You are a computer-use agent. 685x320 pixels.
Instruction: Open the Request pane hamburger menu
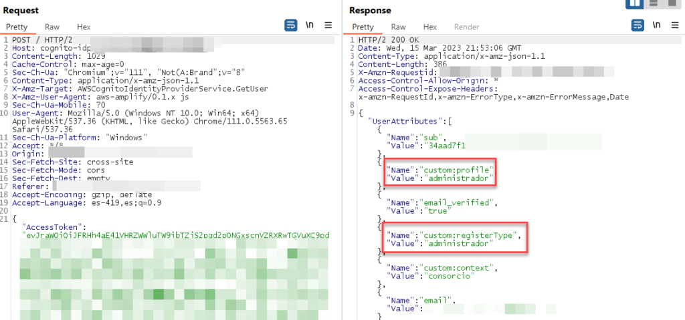click(x=328, y=25)
